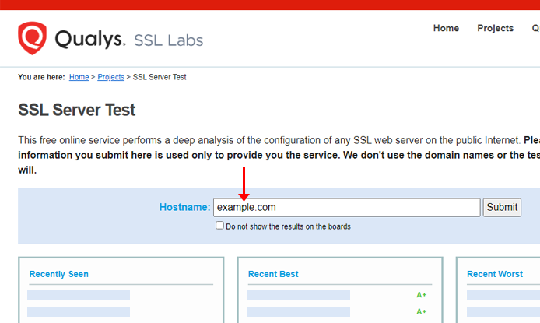Open the Projects navigation menu item
540x323 pixels.
[495, 28]
